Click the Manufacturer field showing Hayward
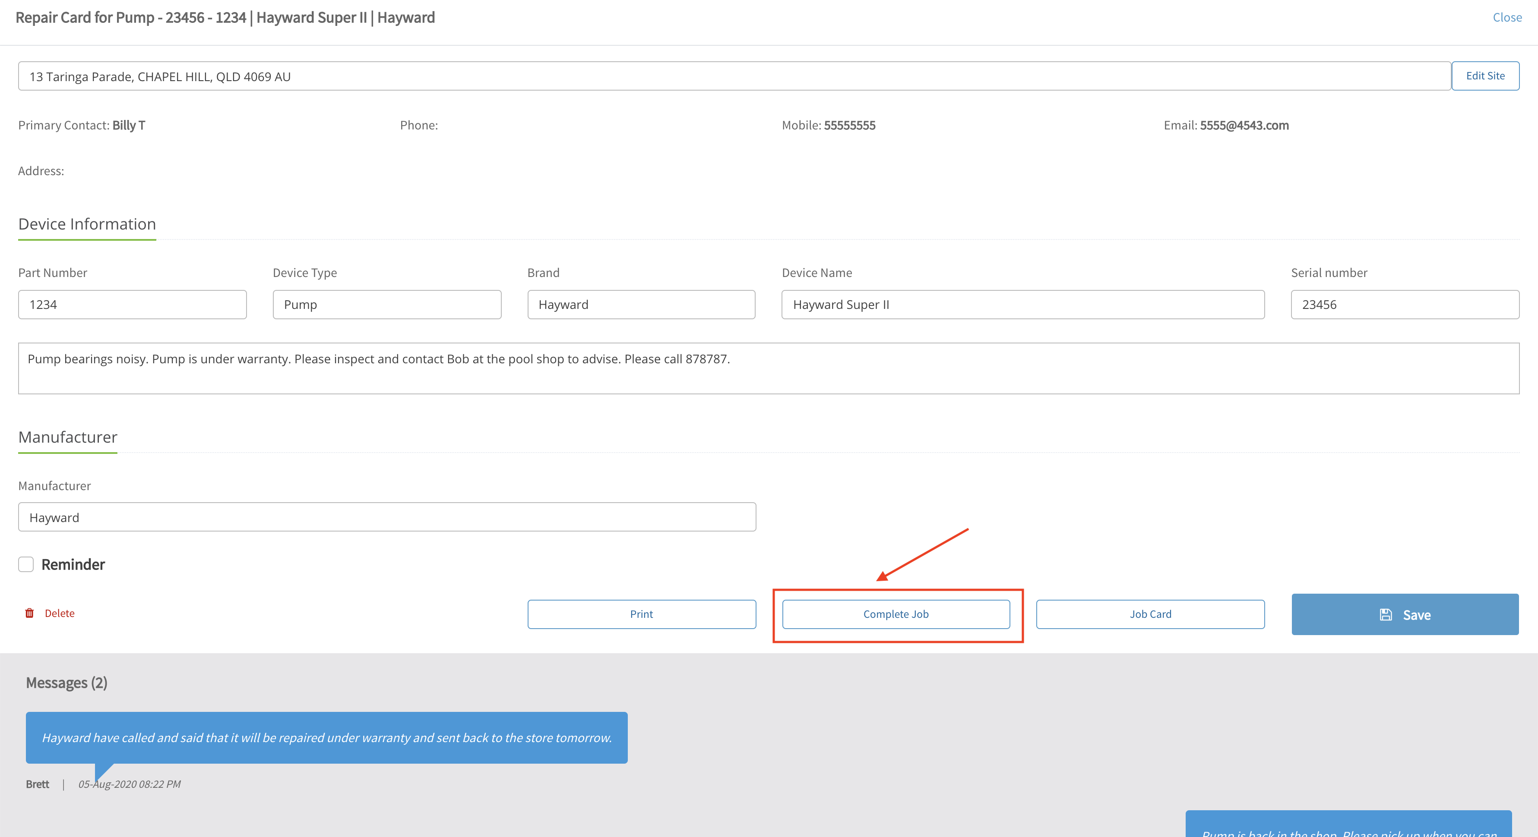Image resolution: width=1538 pixels, height=837 pixels. tap(387, 517)
